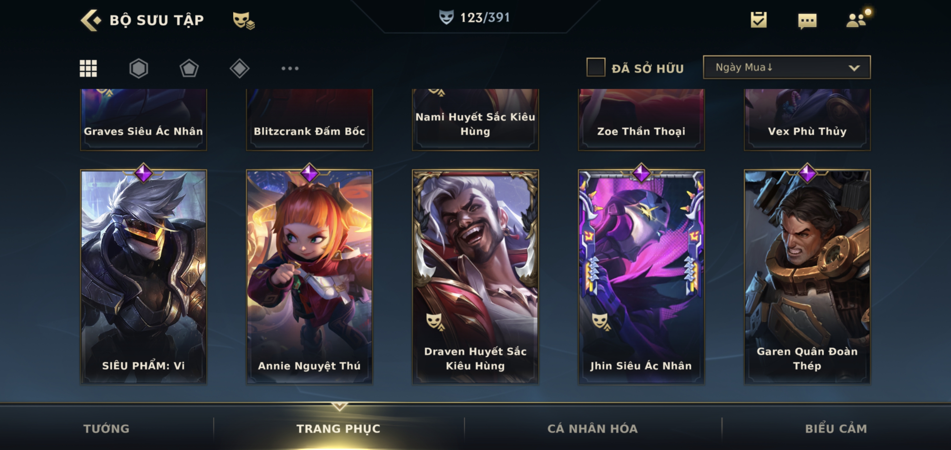Open the Annie Nguyệt Thú skin card

point(309,277)
